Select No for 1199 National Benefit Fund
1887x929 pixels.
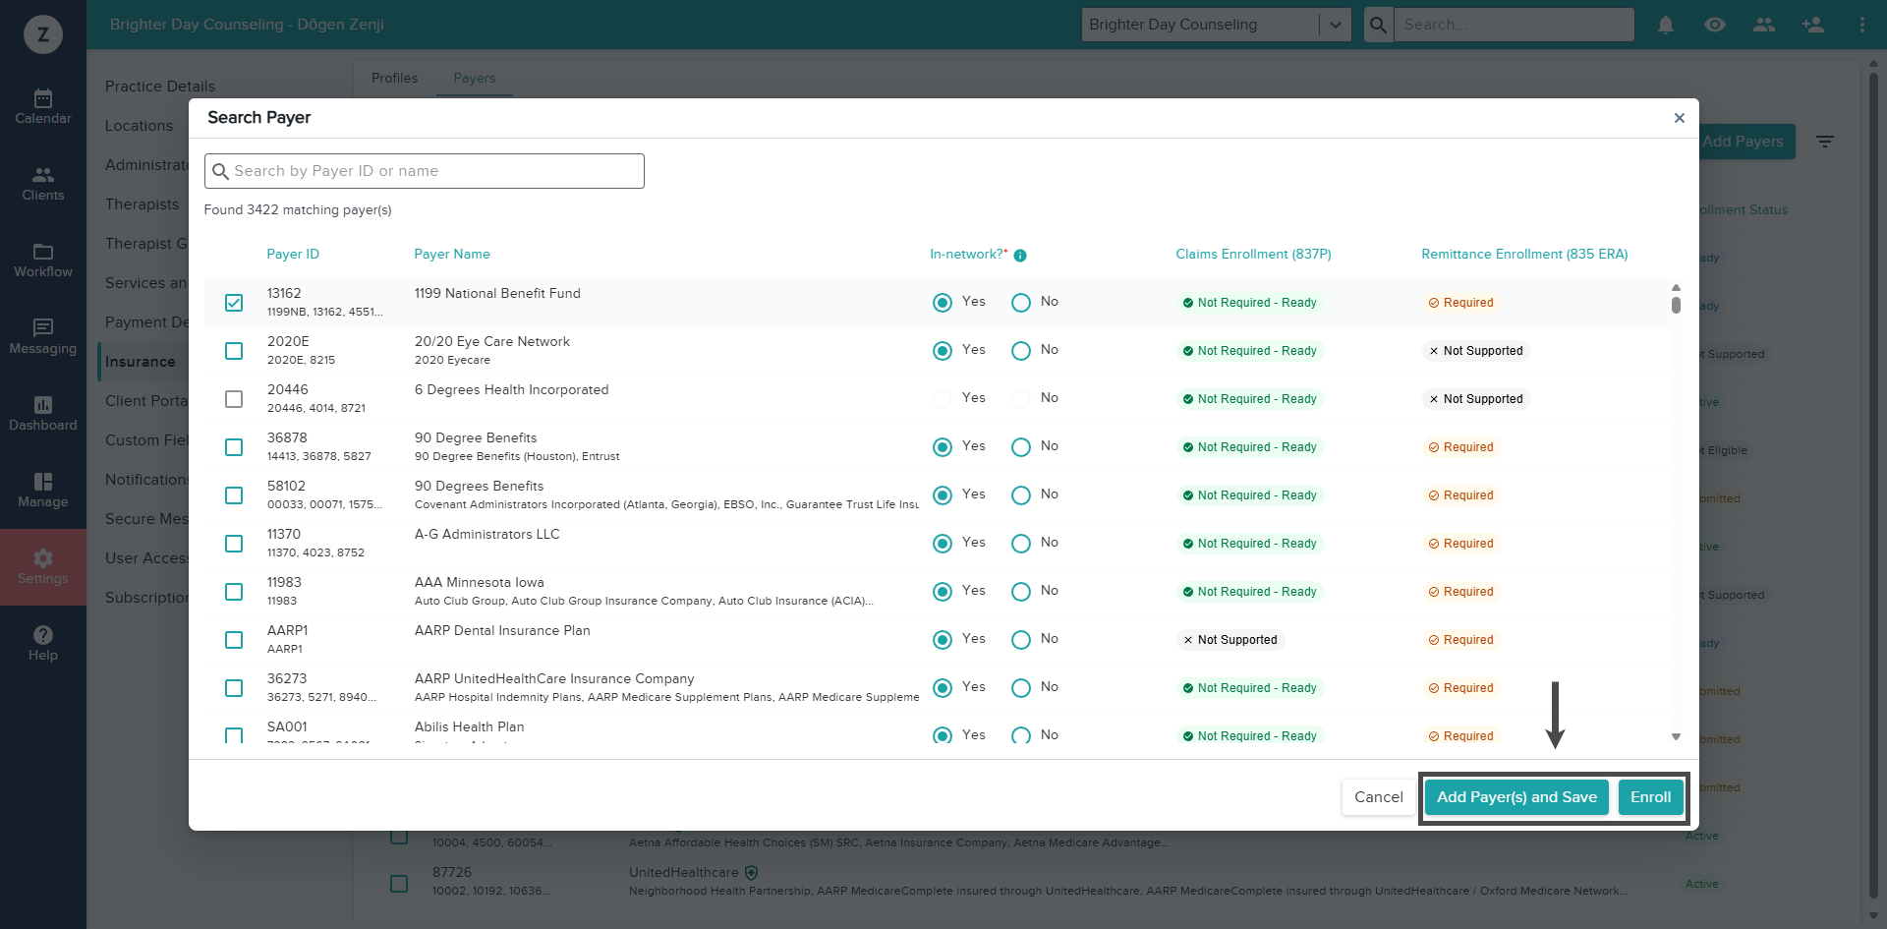[1021, 303]
